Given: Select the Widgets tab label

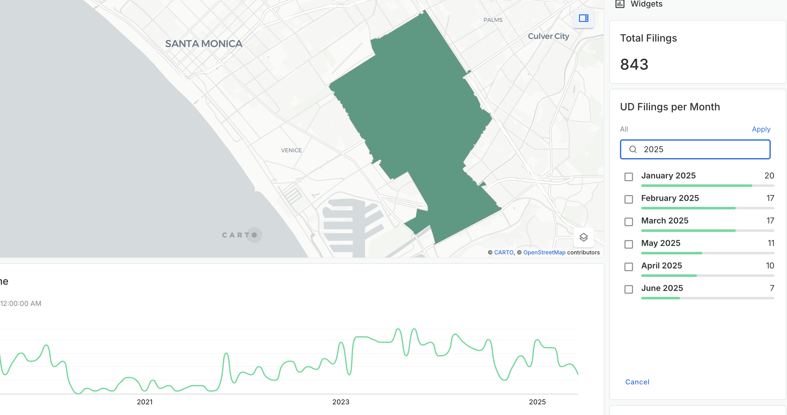Looking at the screenshot, I should tap(646, 4).
